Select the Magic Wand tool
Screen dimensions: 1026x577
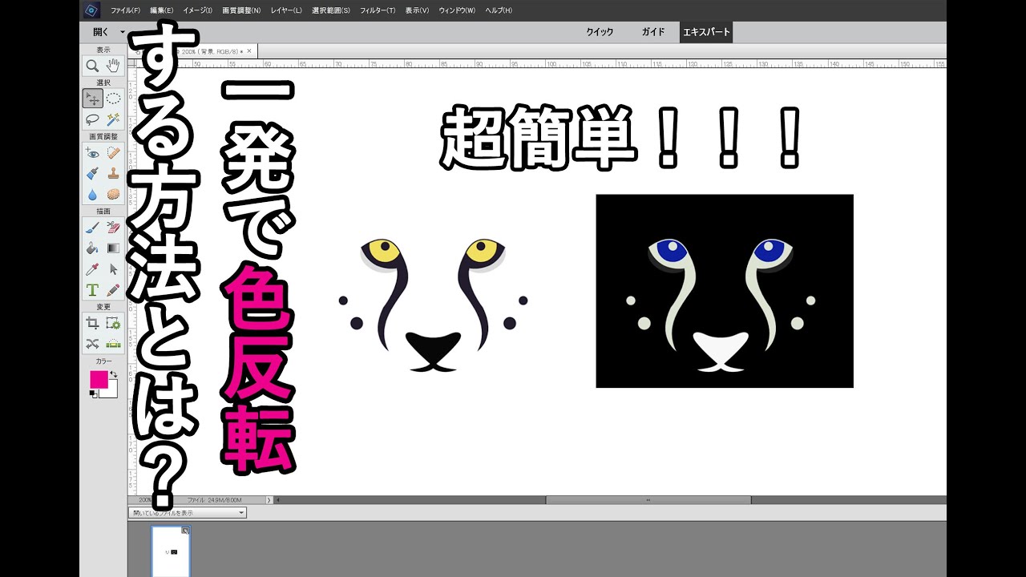[113, 119]
